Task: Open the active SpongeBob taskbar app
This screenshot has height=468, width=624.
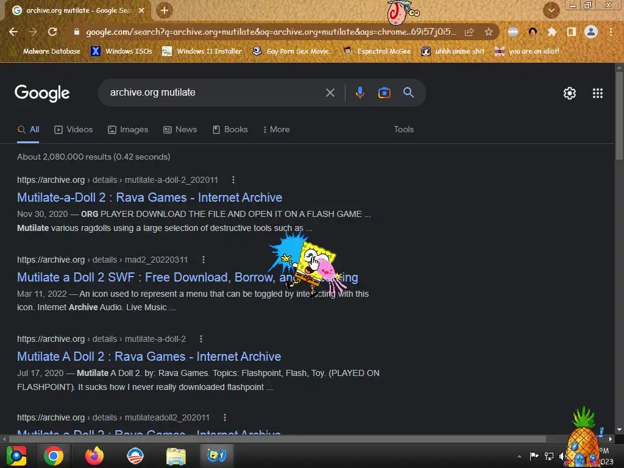Action: pyautogui.click(x=216, y=456)
